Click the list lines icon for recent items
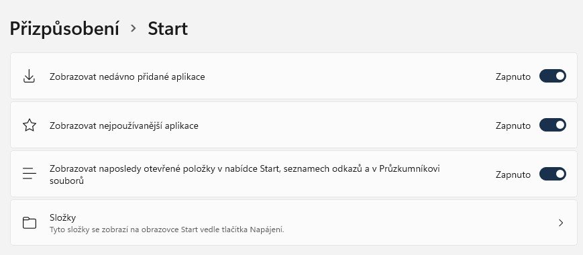This screenshot has height=255, width=583. coord(29,174)
